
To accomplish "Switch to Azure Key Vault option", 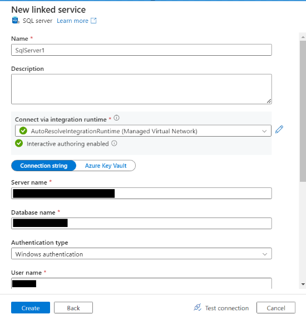I will pos(106,166).
